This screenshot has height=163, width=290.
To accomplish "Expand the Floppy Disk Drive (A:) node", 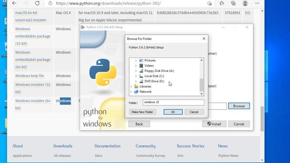I will click(x=136, y=71).
